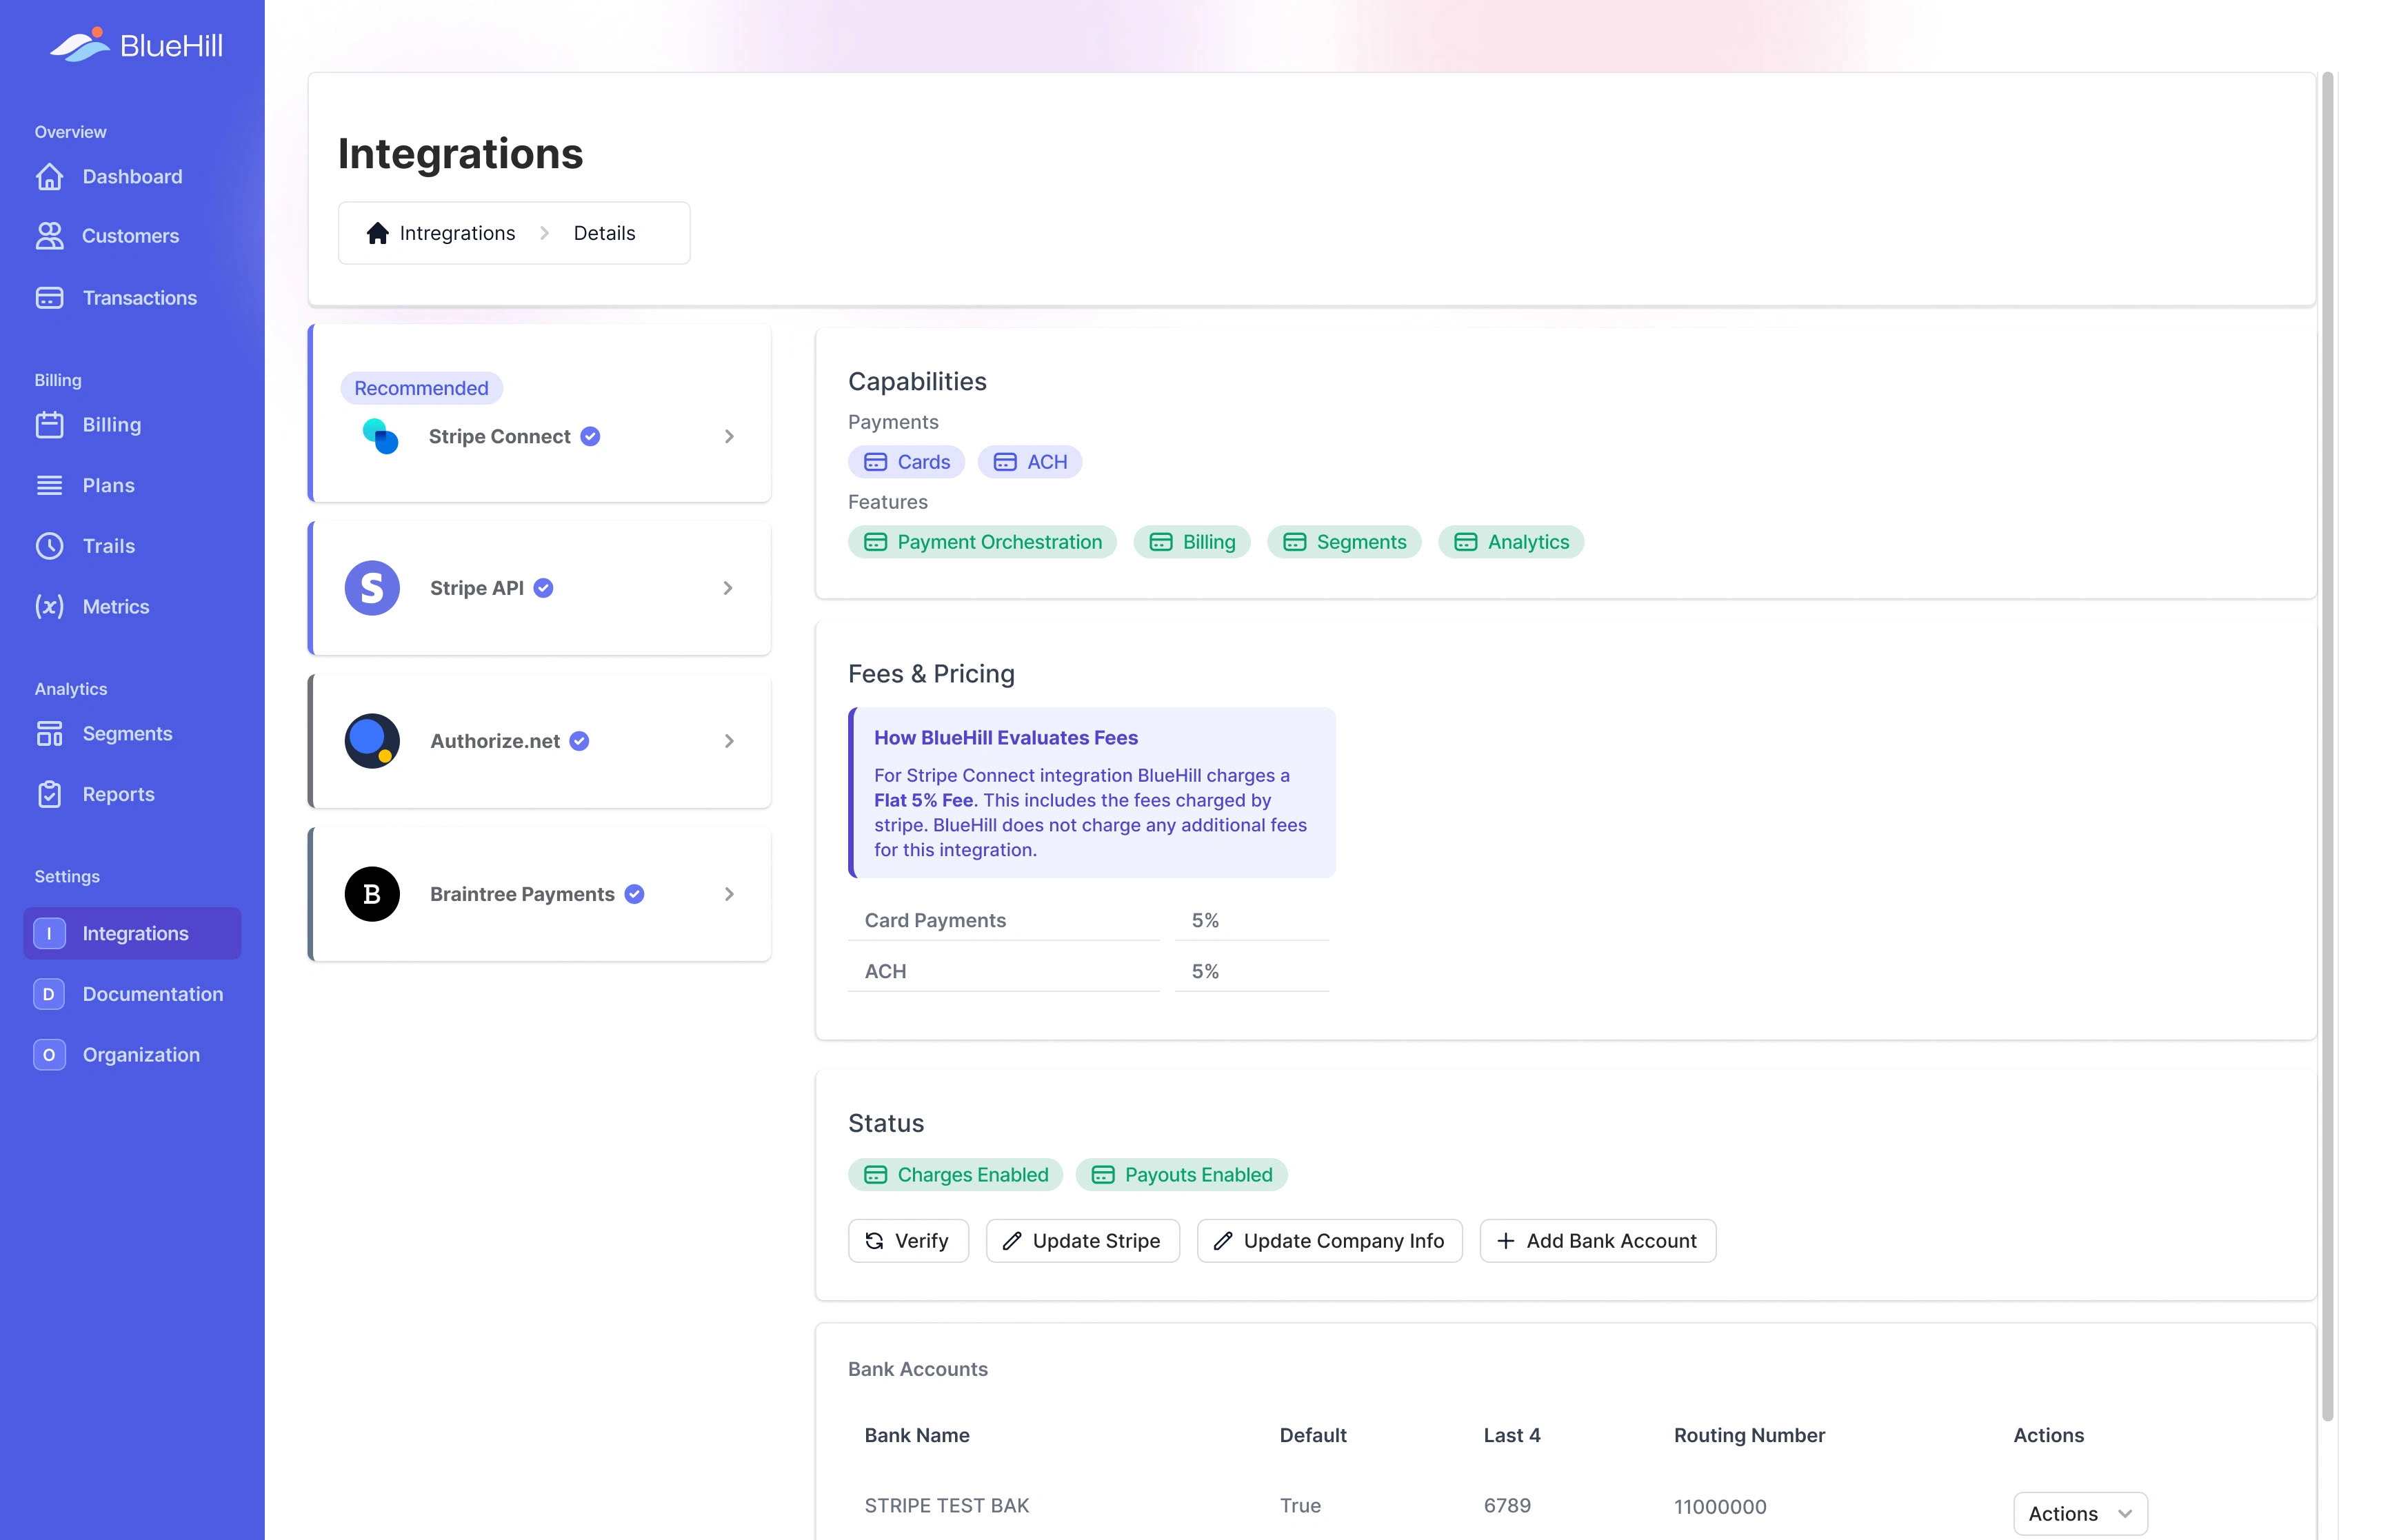Click the Billing calendar icon

pyautogui.click(x=49, y=425)
